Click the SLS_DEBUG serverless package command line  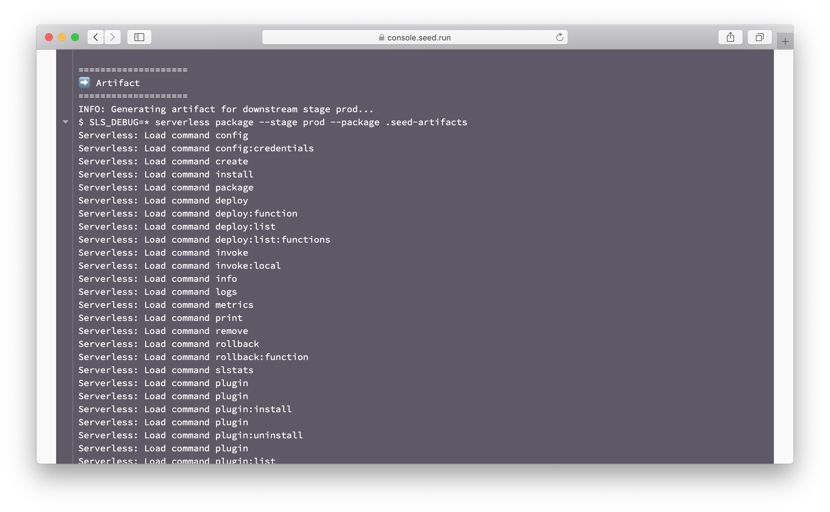coord(273,122)
